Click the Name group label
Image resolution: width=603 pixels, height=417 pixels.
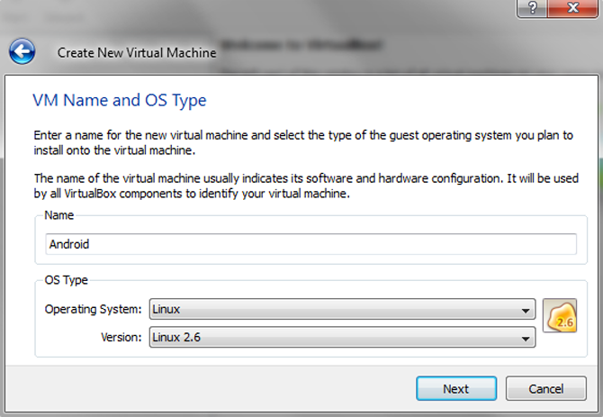(x=58, y=215)
